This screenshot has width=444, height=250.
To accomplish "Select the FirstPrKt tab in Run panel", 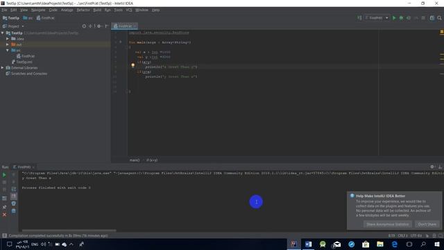I will point(24,167).
